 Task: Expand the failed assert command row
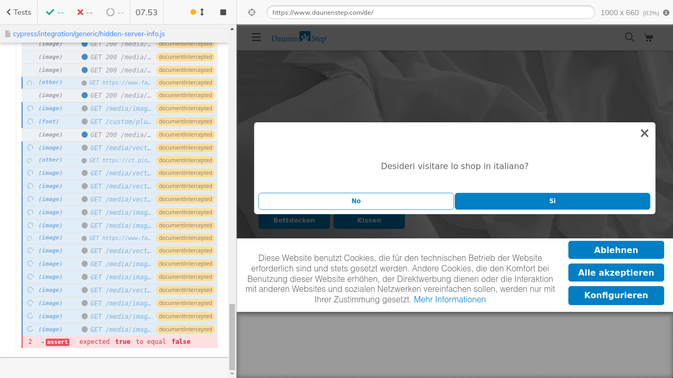tap(120, 342)
